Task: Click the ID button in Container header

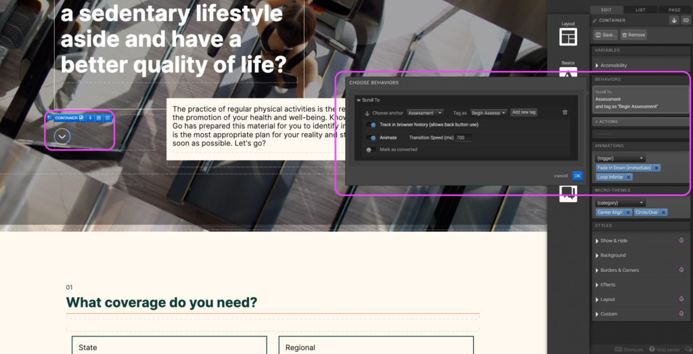Action: (685, 20)
